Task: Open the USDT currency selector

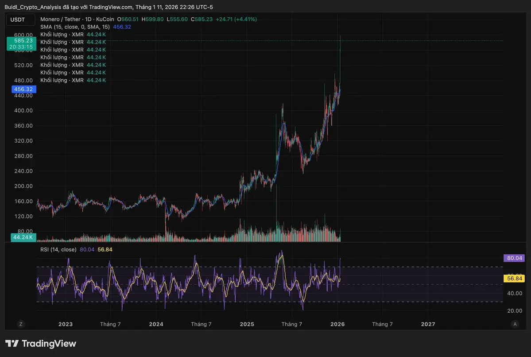Action: click(x=18, y=19)
